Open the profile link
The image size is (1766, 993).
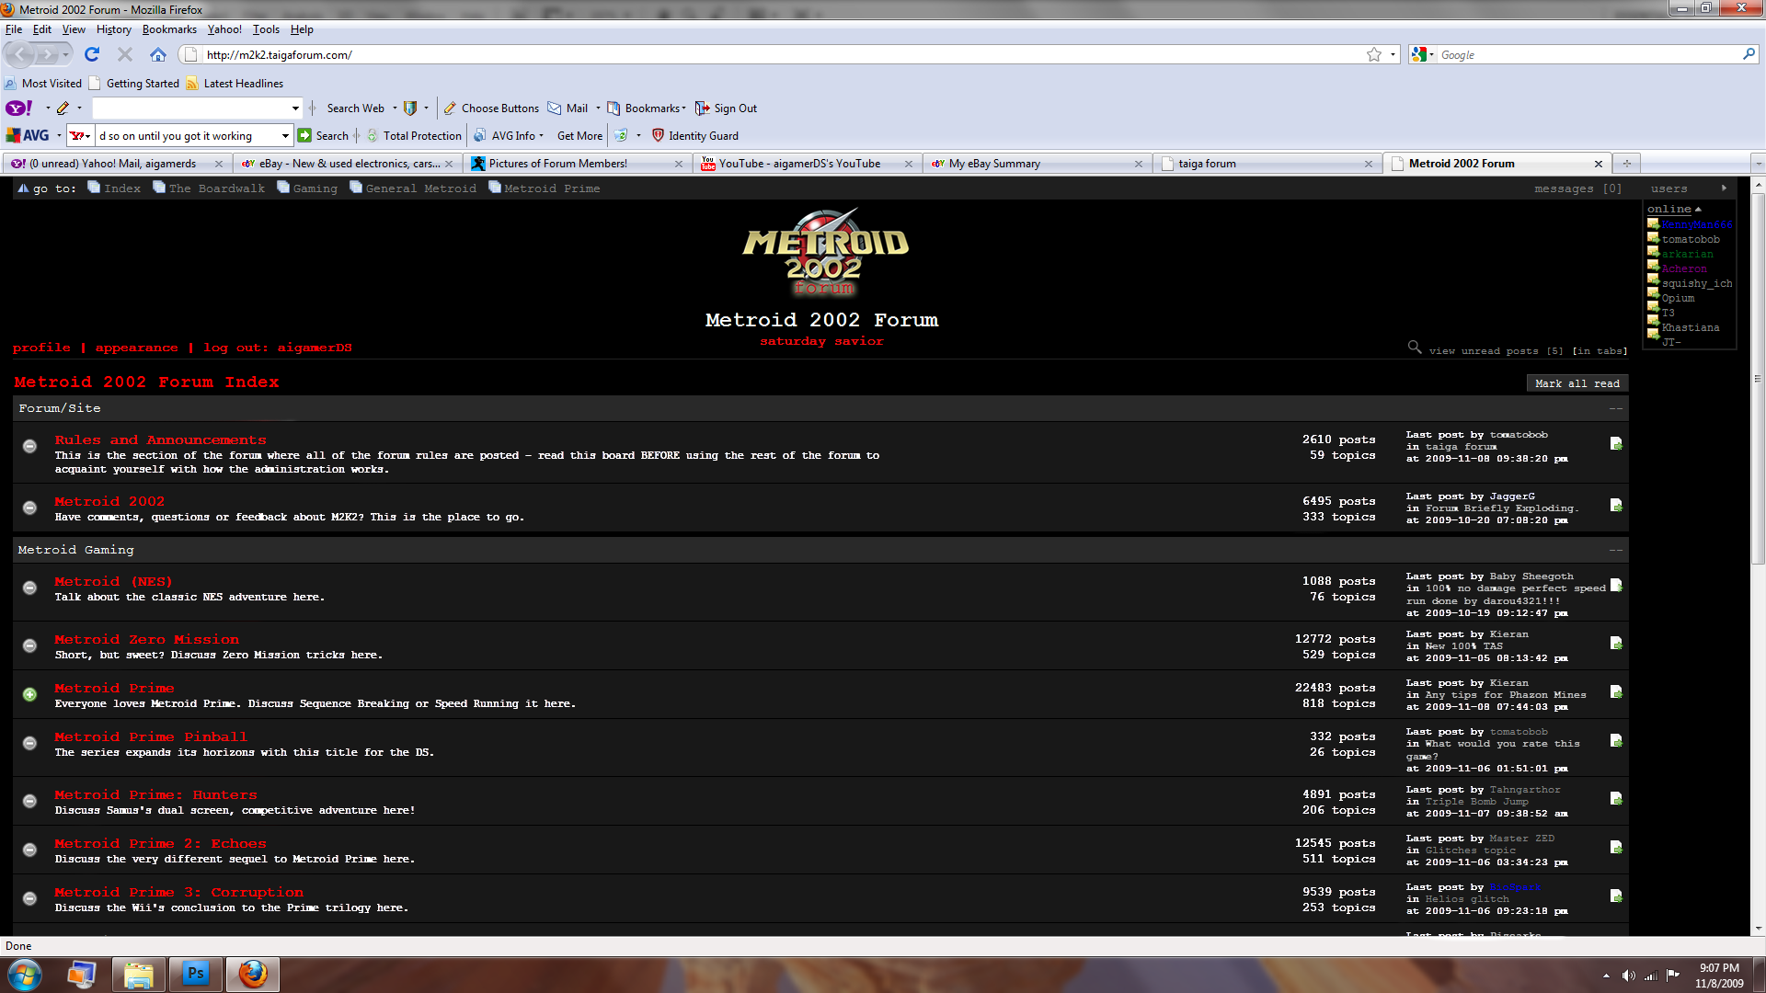tap(41, 348)
